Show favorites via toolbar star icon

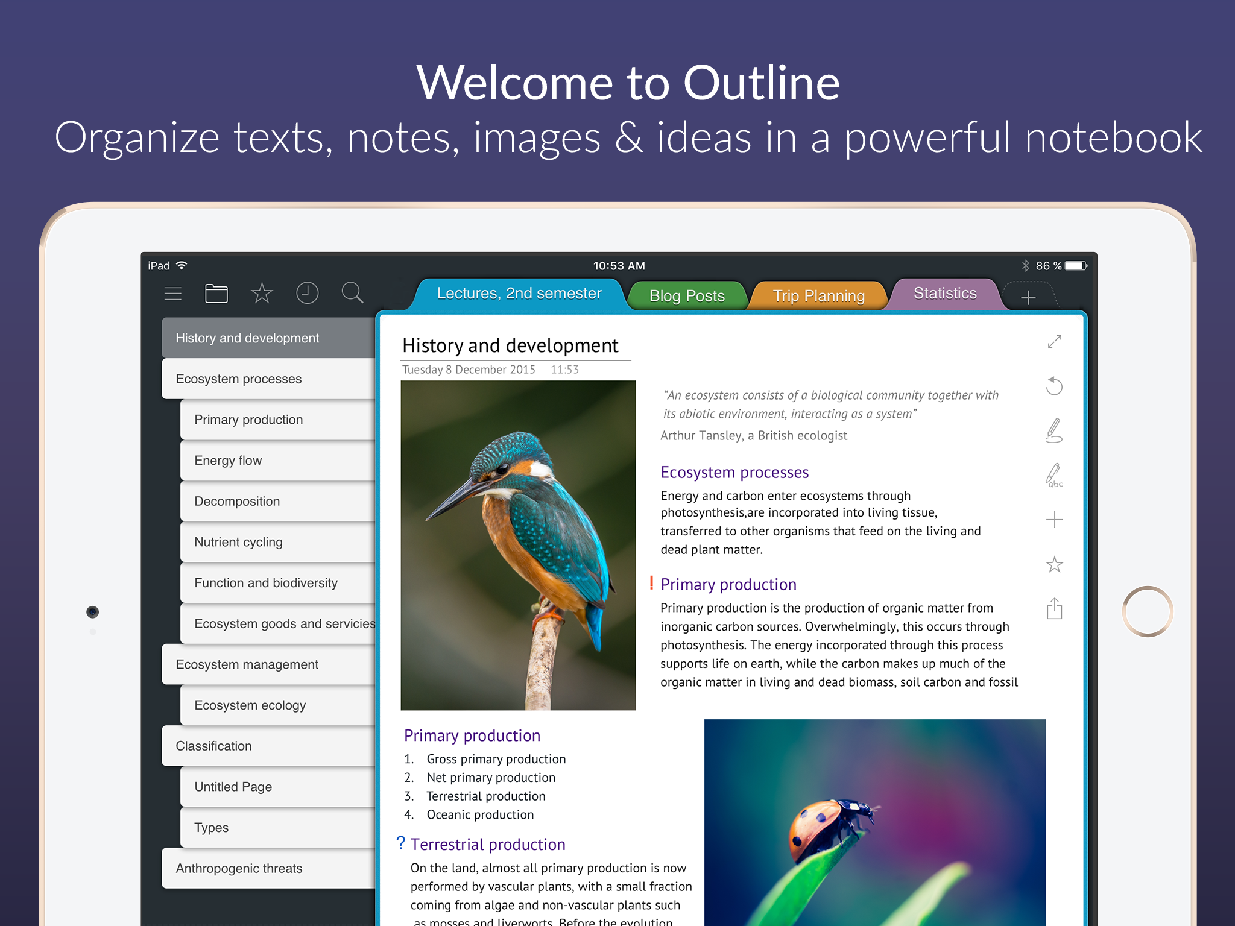point(262,294)
